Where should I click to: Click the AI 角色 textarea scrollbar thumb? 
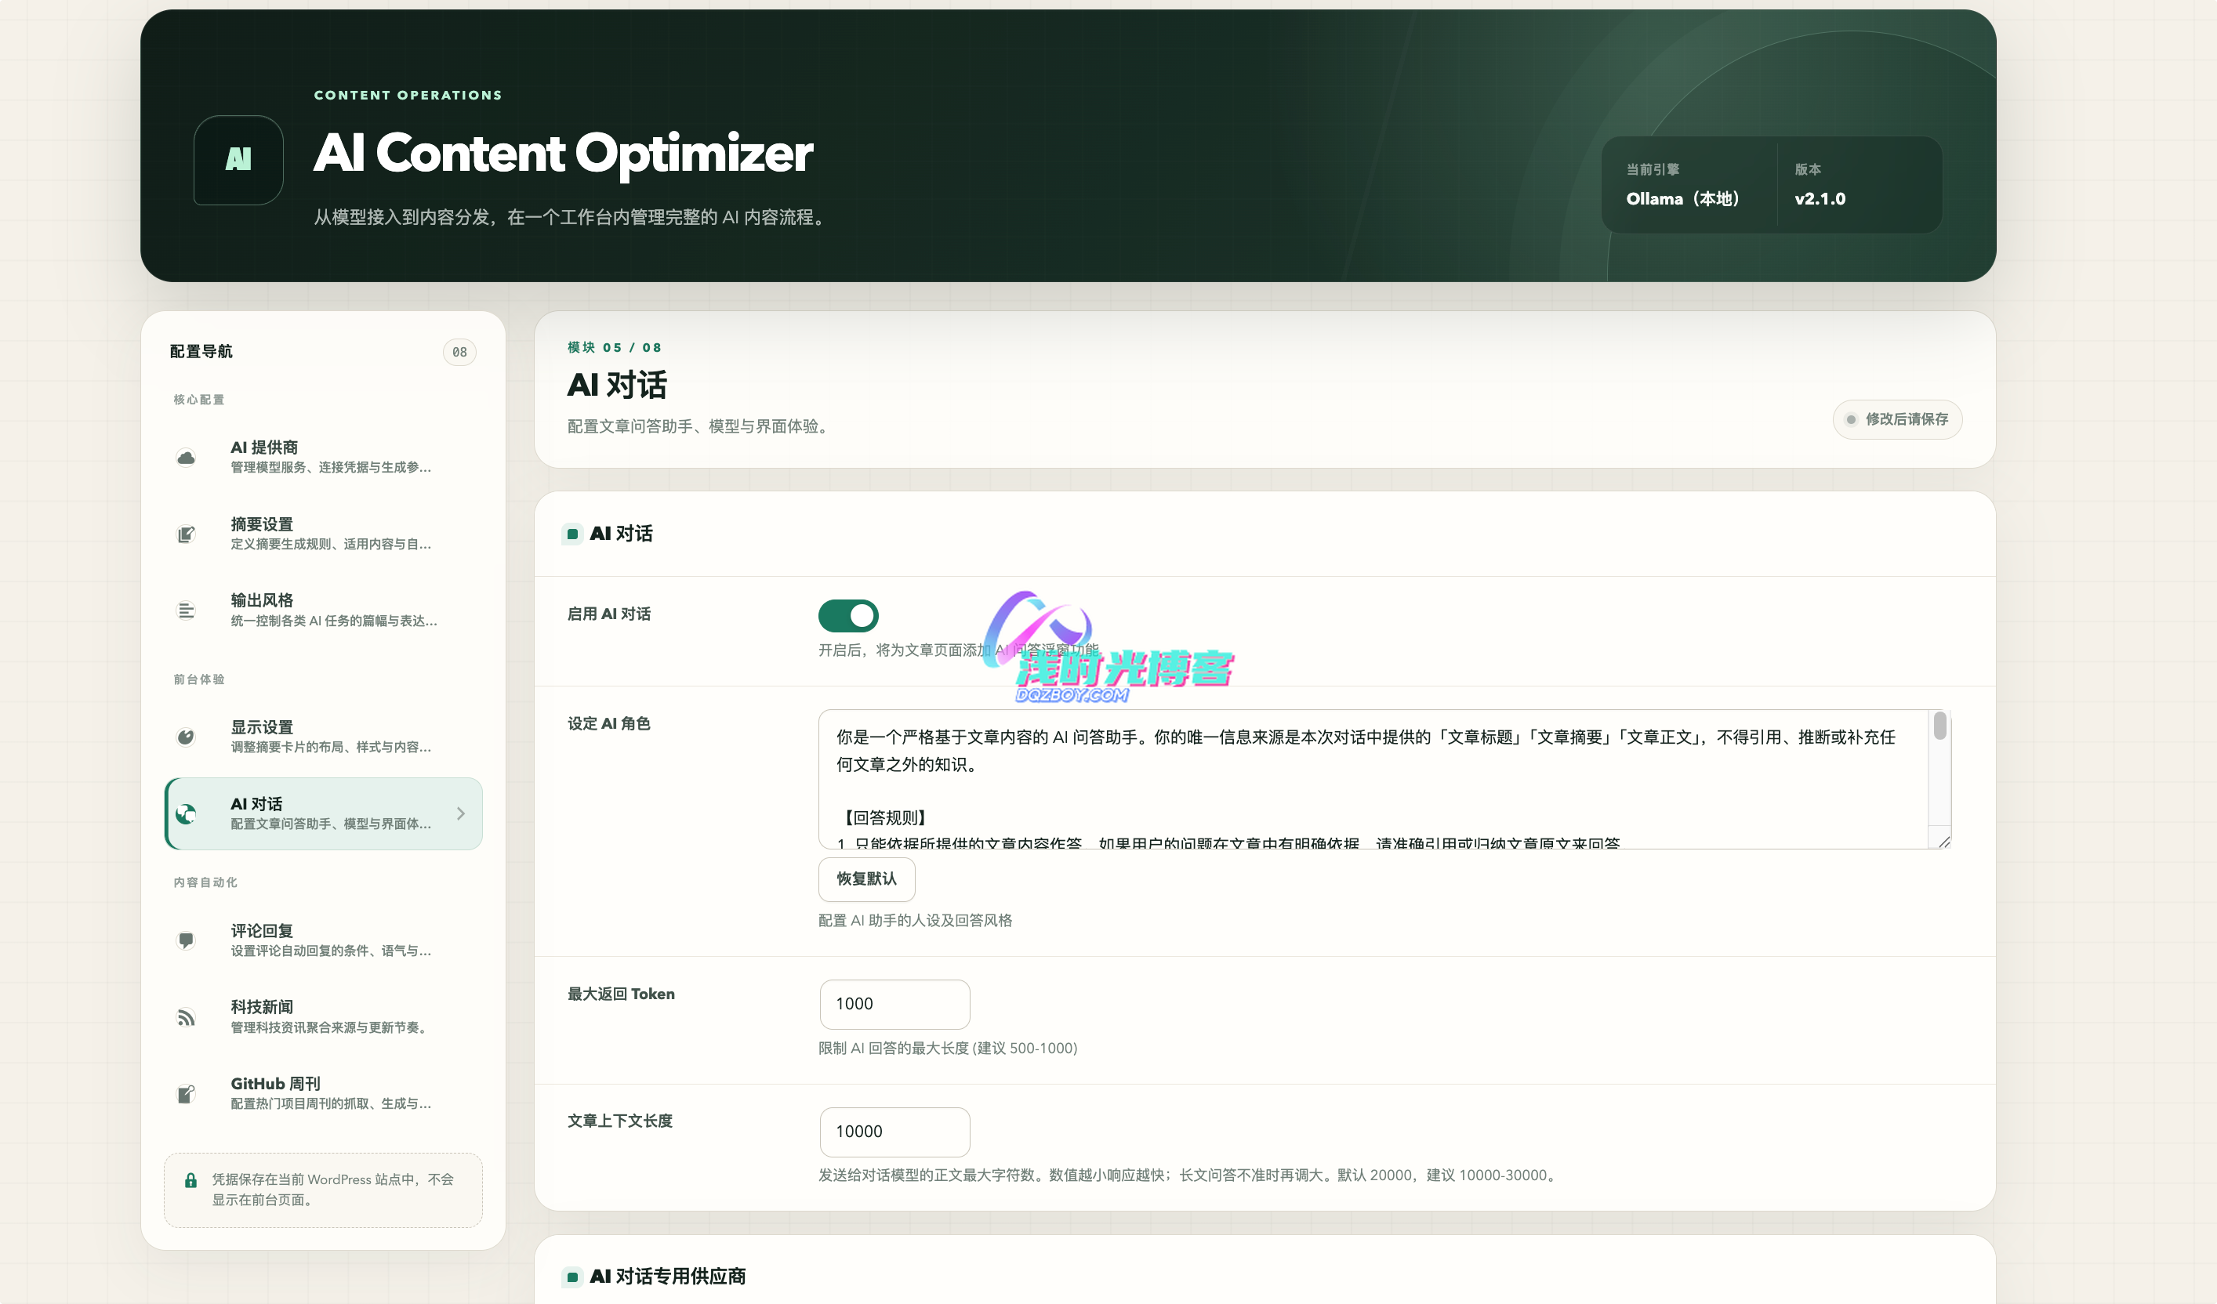pos(1939,726)
